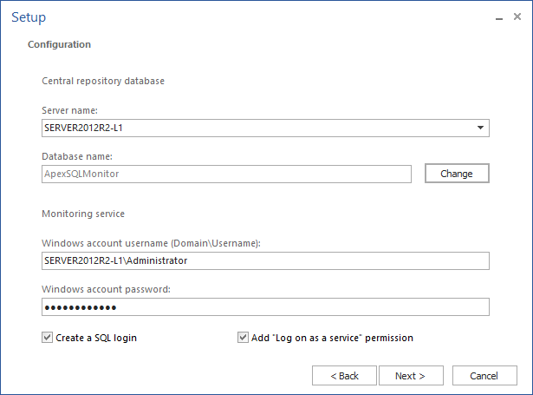
Task: Minimize the Setup window
Action: point(499,17)
